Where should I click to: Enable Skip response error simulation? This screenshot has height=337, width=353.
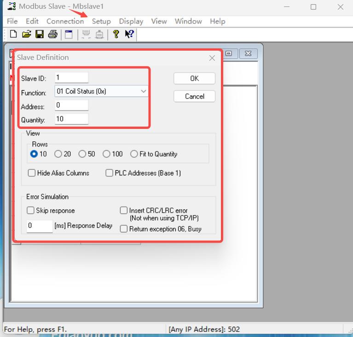tap(31, 210)
